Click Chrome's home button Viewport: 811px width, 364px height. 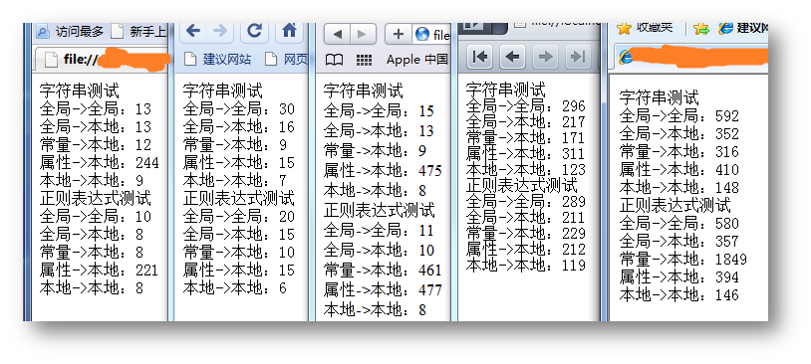coord(289,32)
